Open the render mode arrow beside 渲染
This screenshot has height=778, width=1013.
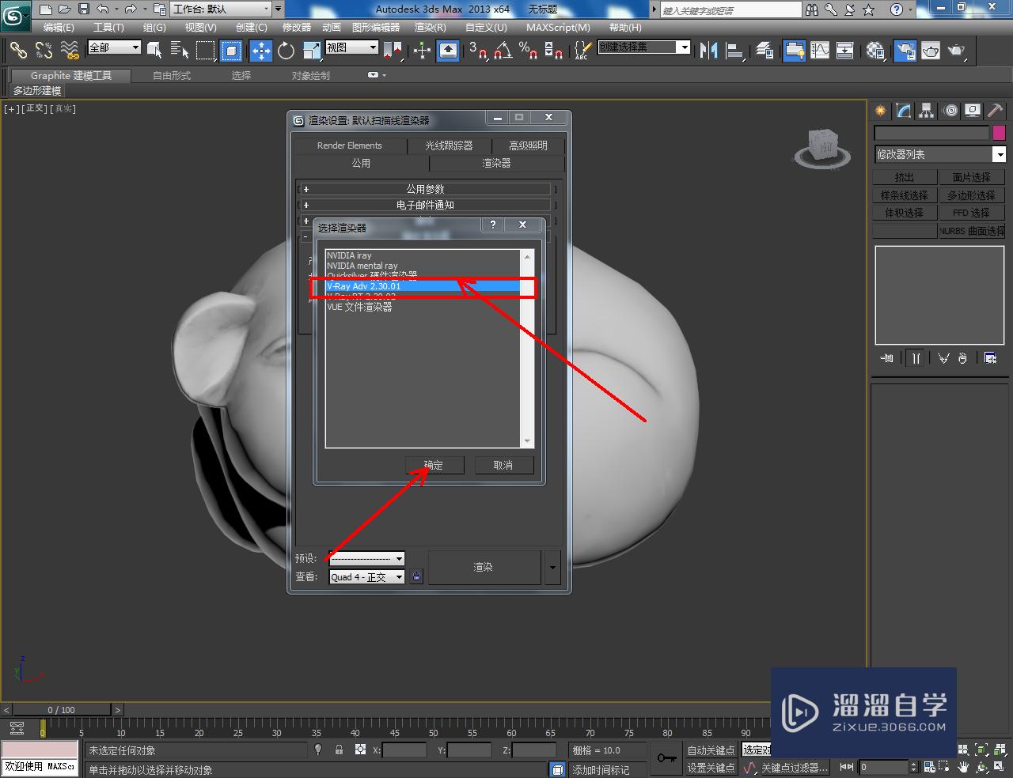pyautogui.click(x=552, y=568)
